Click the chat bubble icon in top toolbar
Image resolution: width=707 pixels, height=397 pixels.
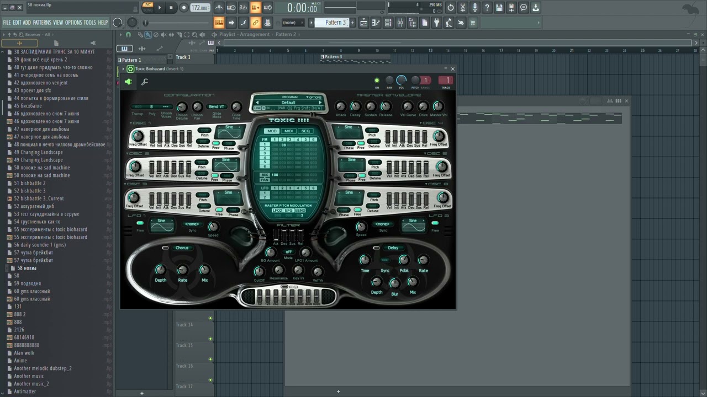[x=524, y=8]
